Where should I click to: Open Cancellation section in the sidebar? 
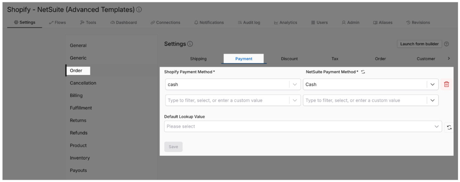coord(83,83)
